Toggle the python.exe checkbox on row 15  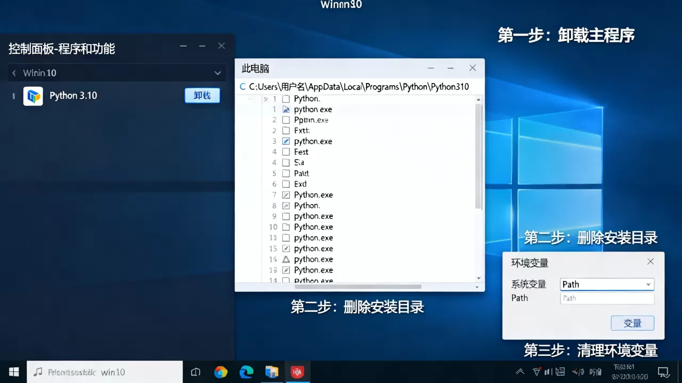(x=286, y=248)
